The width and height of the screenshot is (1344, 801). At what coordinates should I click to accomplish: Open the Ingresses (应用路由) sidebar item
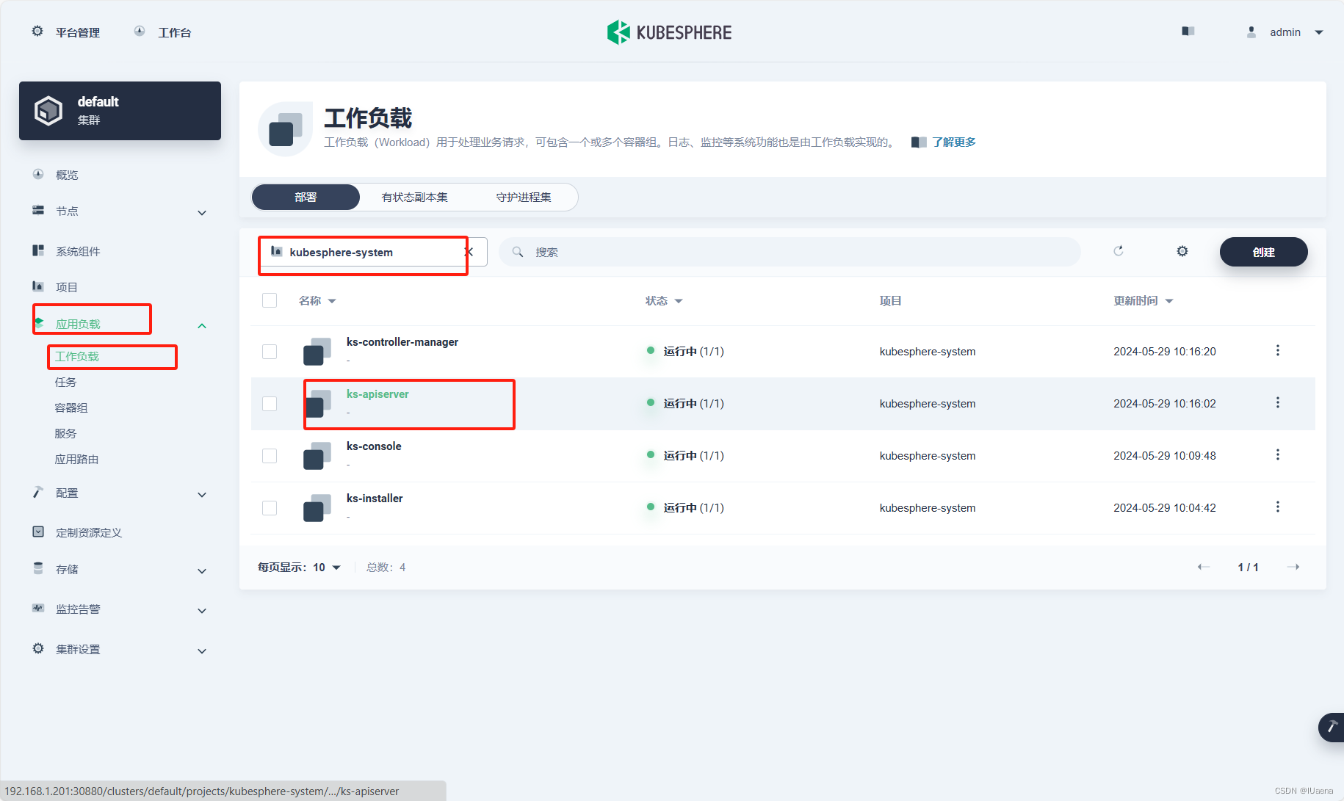point(76,459)
